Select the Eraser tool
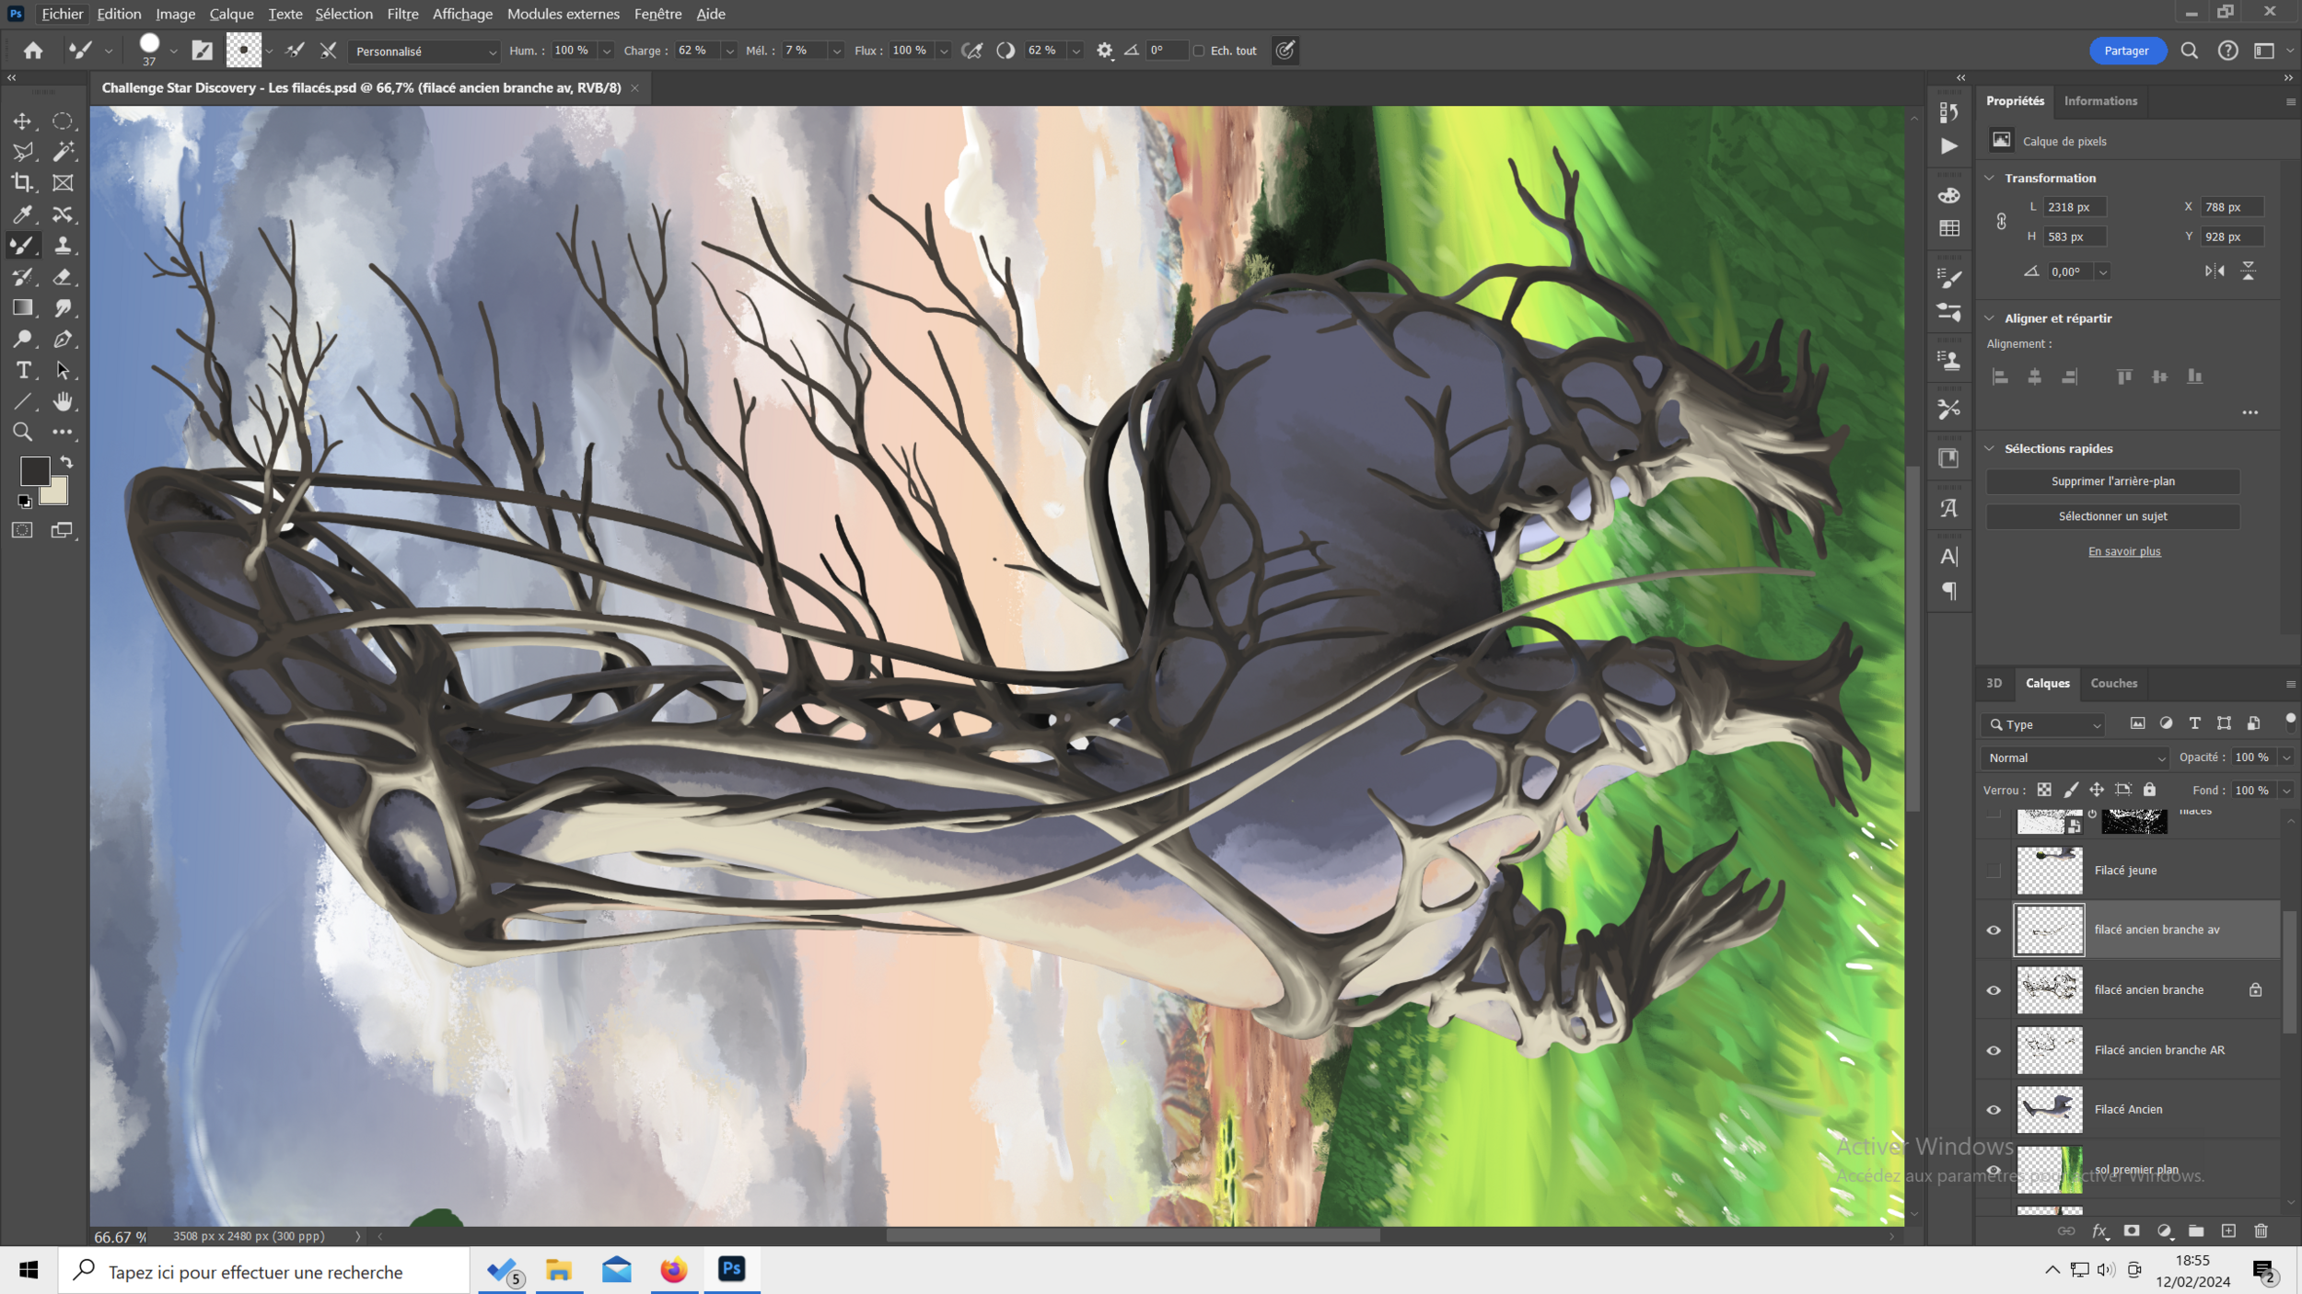Viewport: 2302px width, 1294px height. (x=63, y=276)
